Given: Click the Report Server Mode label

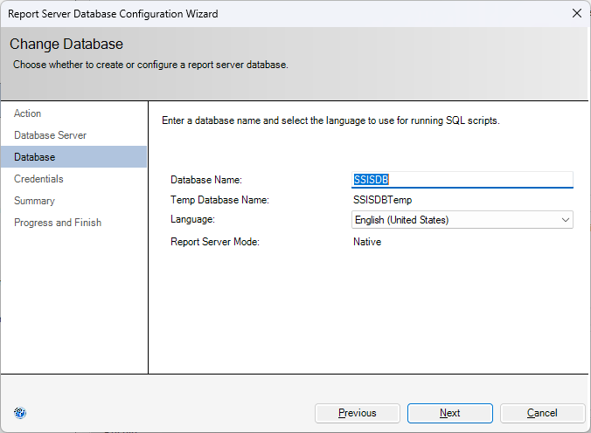Looking at the screenshot, I should (215, 242).
